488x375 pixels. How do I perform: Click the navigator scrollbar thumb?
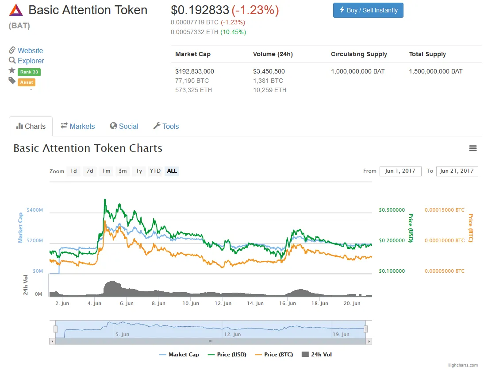pos(211,341)
